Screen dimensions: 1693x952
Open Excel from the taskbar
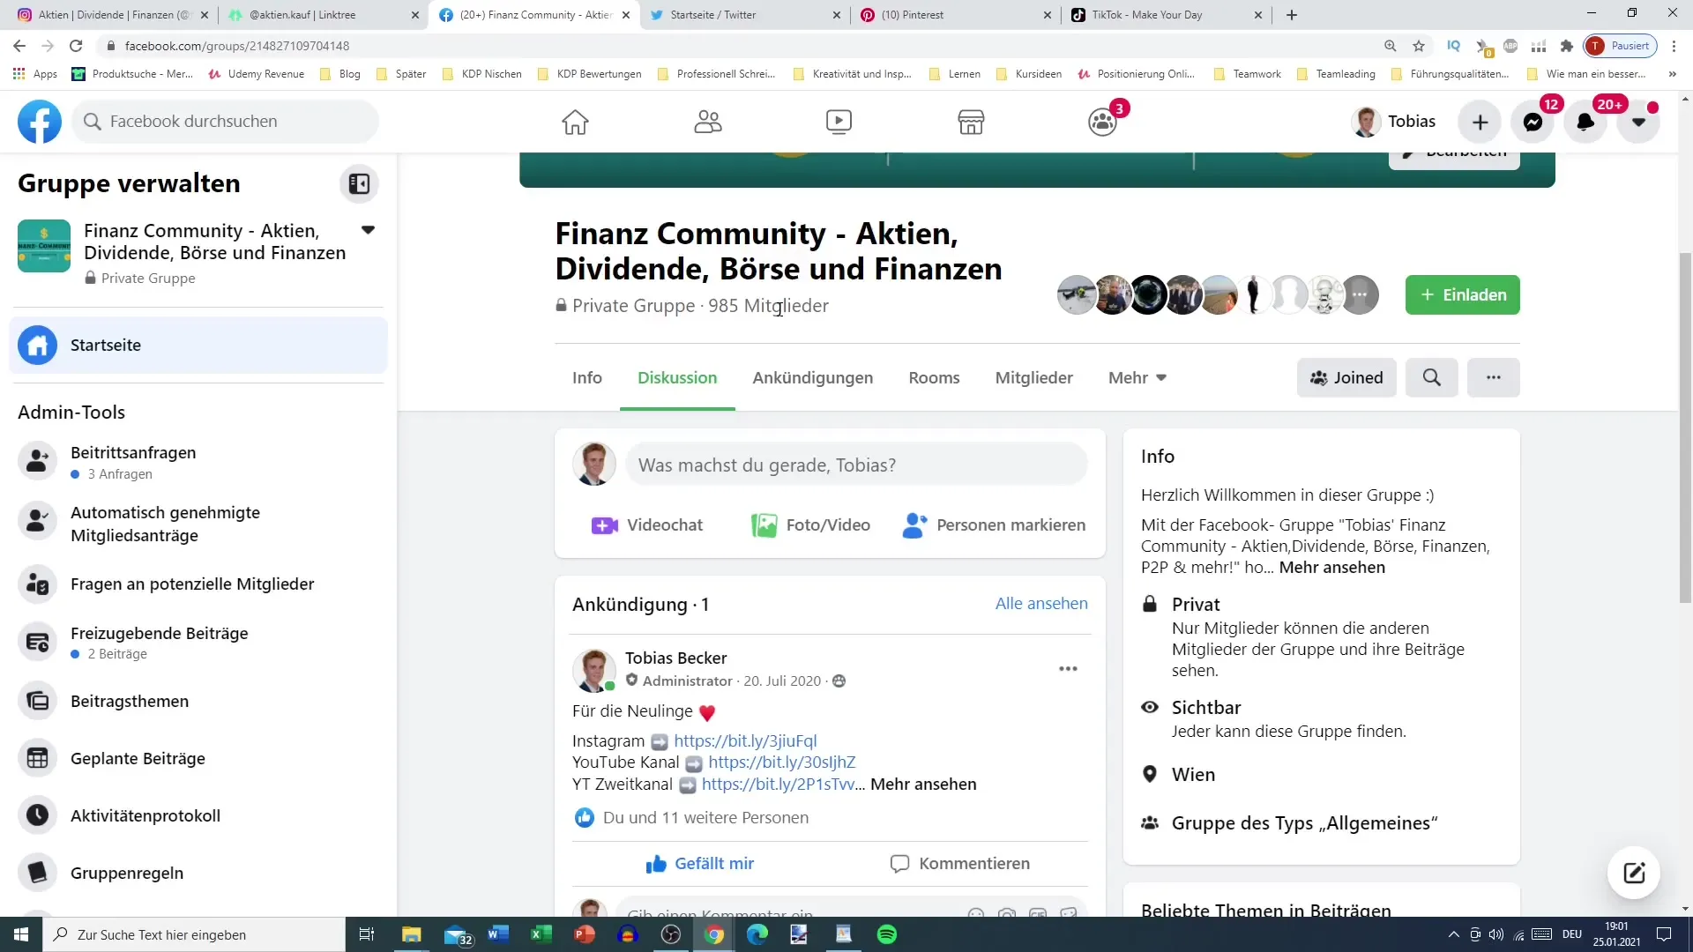541,934
